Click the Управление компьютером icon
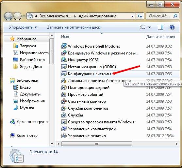Image resolution: width=182 pixels, height=168 pixels. (x=64, y=129)
